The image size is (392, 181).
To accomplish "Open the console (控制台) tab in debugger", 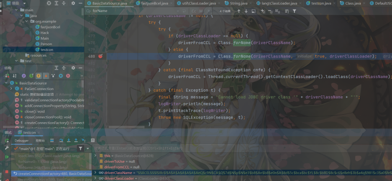I will pos(40,141).
